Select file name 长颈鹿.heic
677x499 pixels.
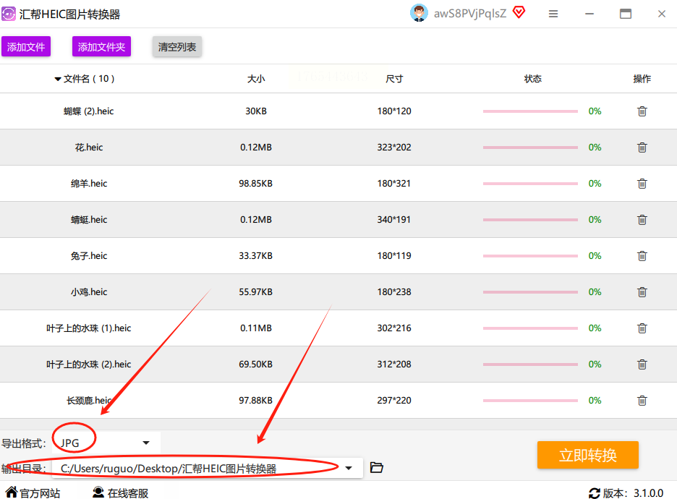[x=88, y=401]
